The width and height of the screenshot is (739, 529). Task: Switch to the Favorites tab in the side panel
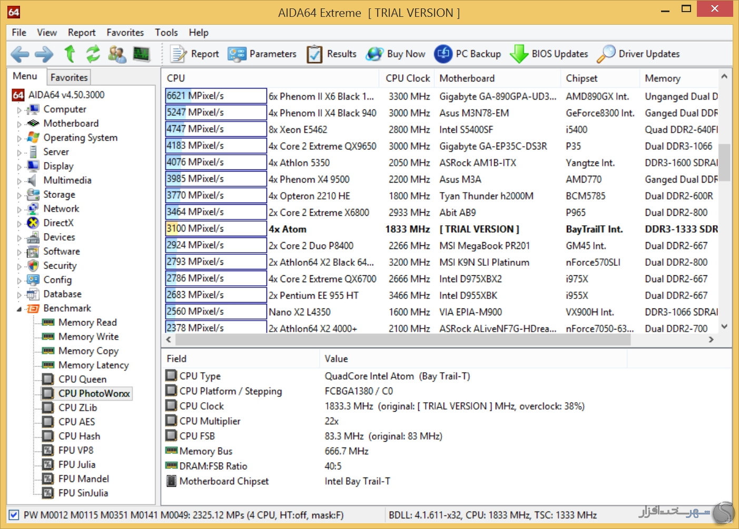pyautogui.click(x=69, y=77)
